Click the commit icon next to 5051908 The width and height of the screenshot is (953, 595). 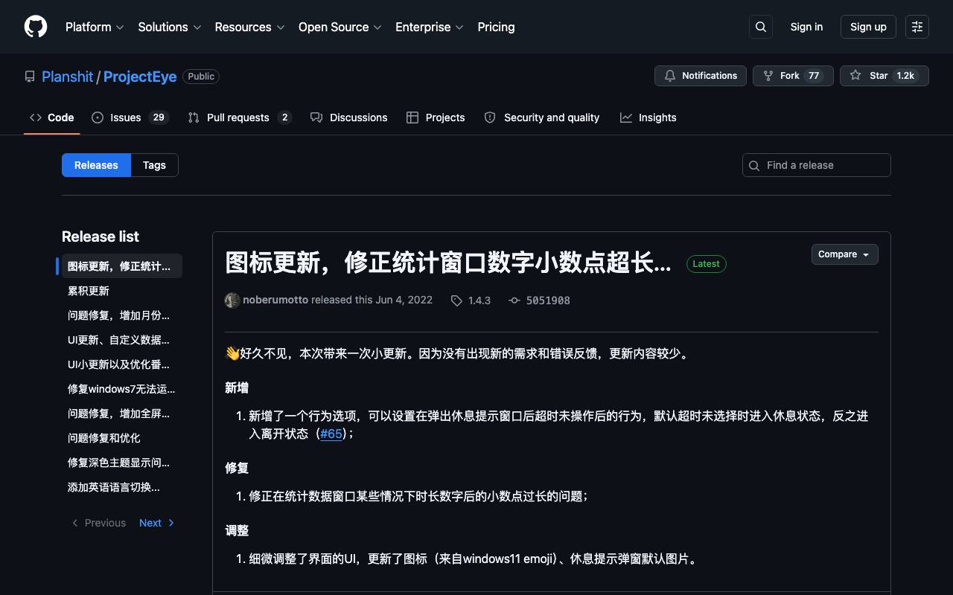514,300
